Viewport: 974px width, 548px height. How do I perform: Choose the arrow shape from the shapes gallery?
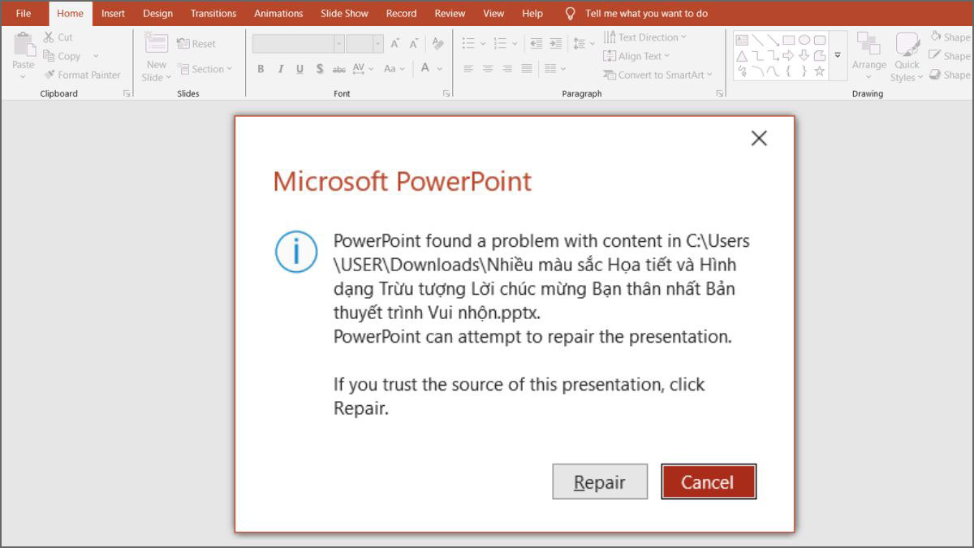click(788, 55)
